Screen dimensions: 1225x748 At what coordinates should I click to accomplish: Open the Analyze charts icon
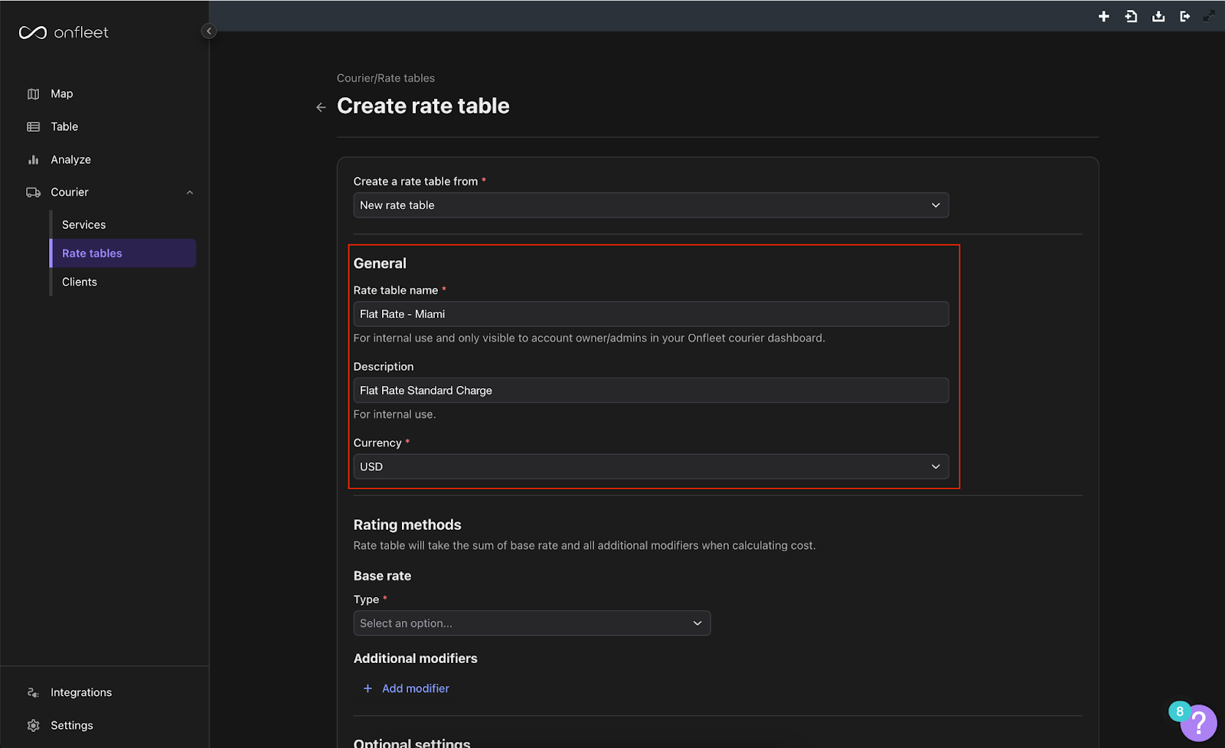pos(34,159)
